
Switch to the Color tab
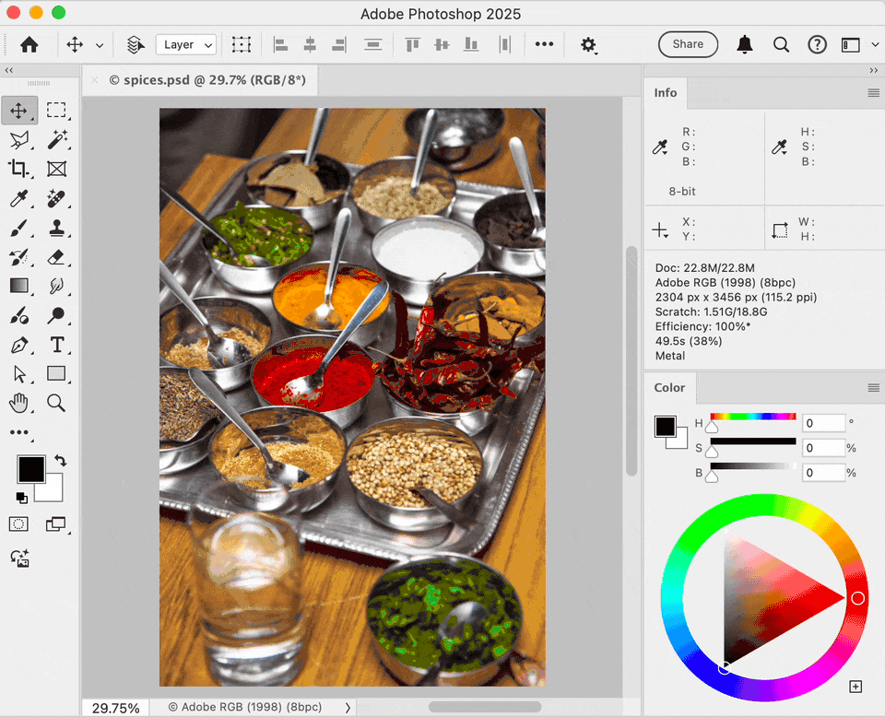point(669,387)
